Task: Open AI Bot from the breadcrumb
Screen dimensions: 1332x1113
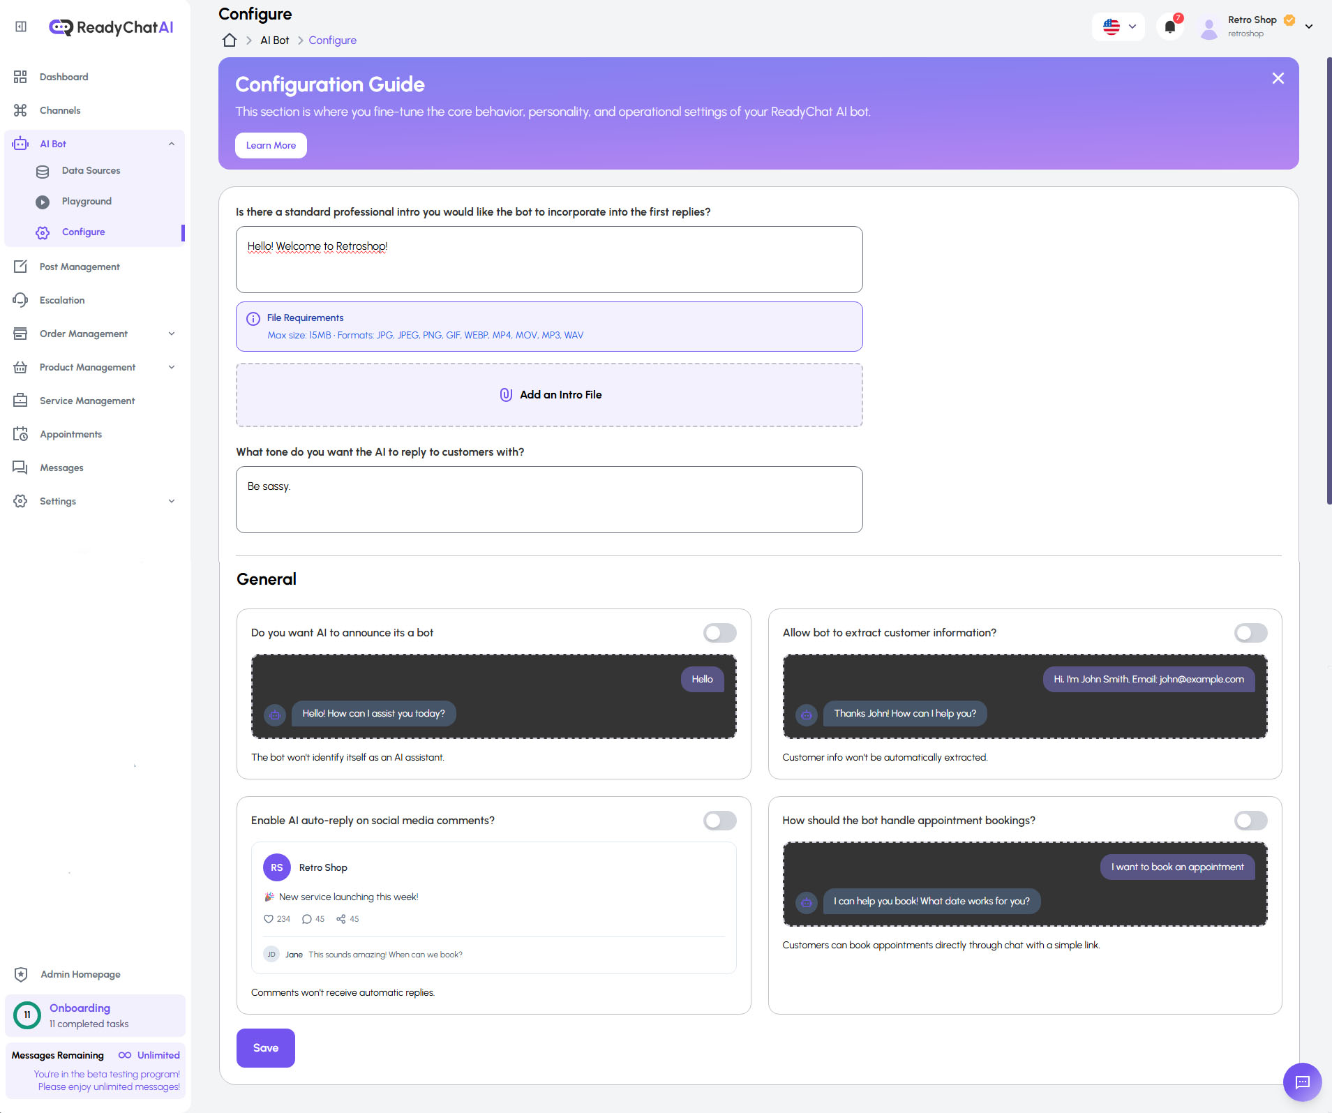Action: (x=274, y=40)
